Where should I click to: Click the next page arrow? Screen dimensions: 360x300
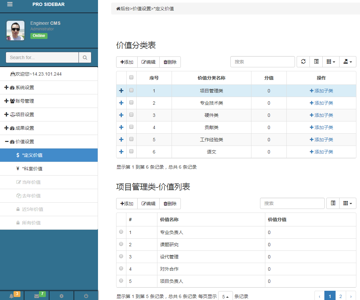(x=351, y=296)
